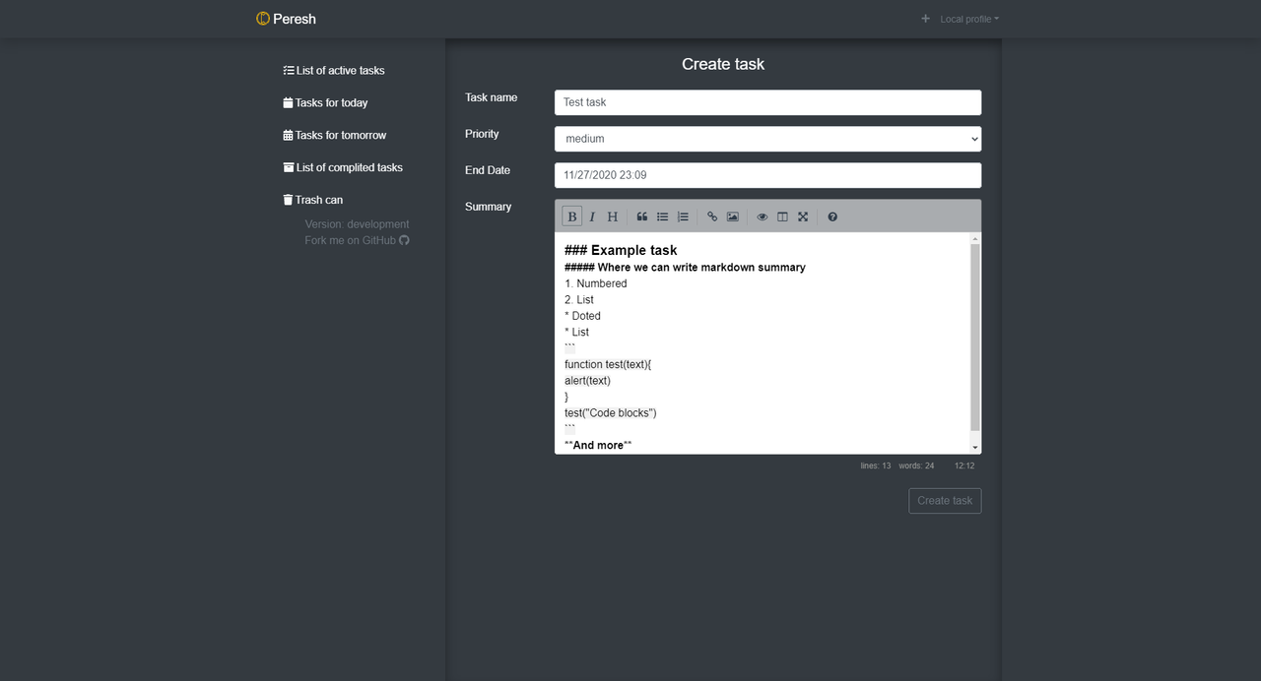
Task: Click 'Version: development' text
Action: [357, 224]
